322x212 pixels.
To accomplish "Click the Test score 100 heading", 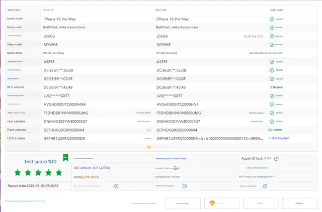I will [40, 162].
